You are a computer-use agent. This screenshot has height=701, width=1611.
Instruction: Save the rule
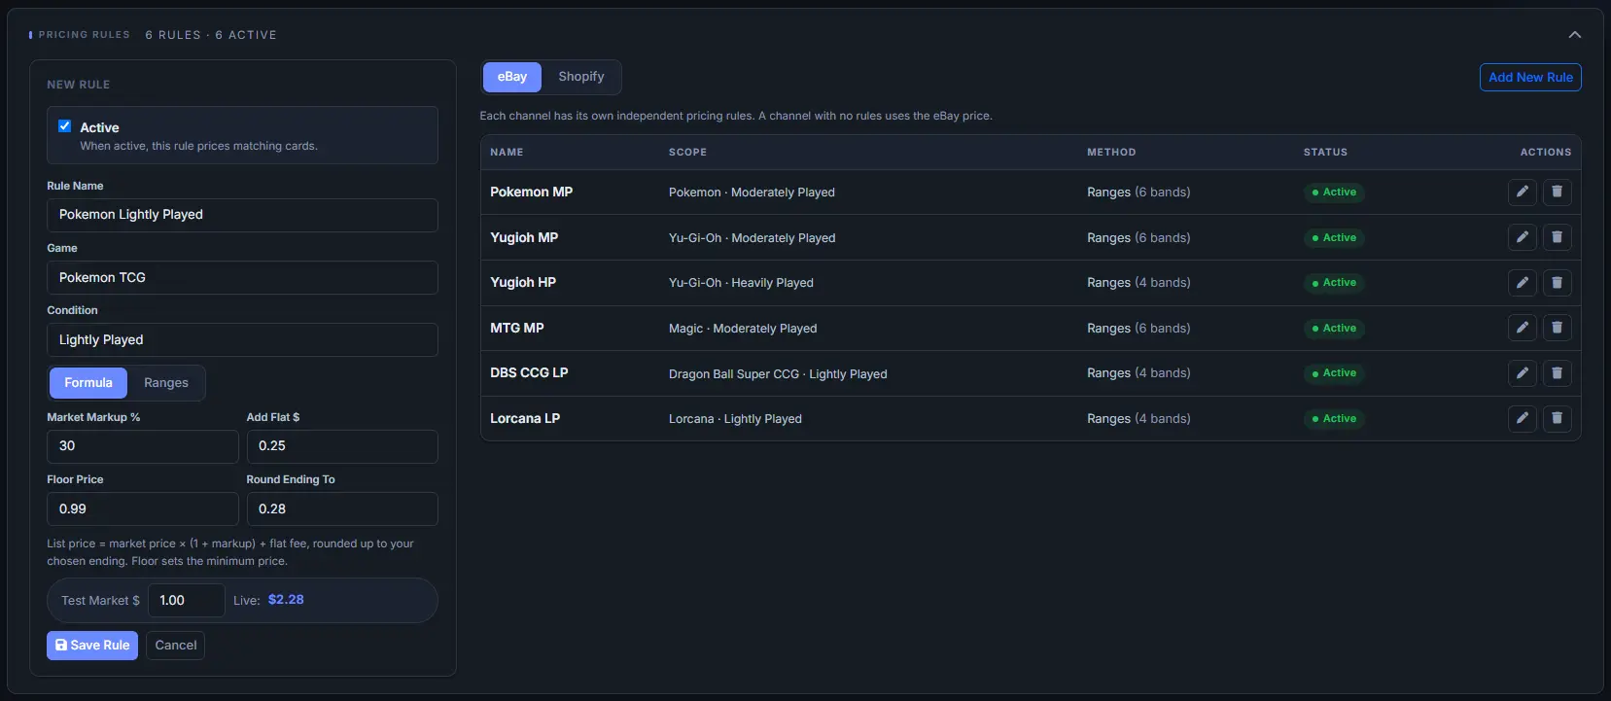pos(92,645)
